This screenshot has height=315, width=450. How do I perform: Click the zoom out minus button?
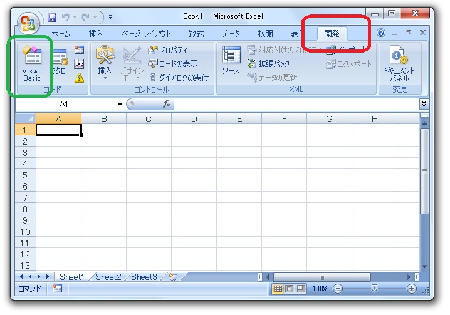(338, 289)
